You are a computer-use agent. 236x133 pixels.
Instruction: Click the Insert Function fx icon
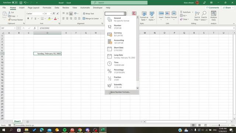coord(35,28)
